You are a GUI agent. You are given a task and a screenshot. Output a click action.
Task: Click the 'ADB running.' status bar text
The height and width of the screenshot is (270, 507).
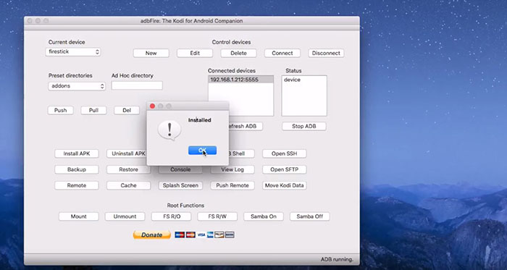337,259
